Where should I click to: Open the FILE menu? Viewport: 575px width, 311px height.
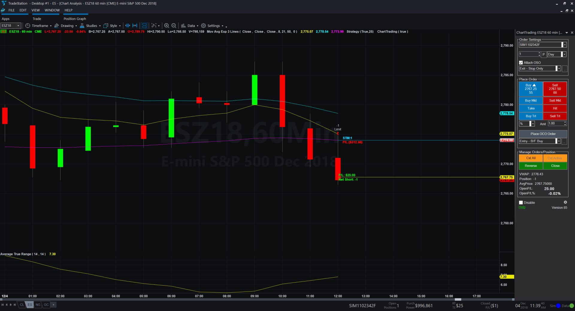click(12, 10)
